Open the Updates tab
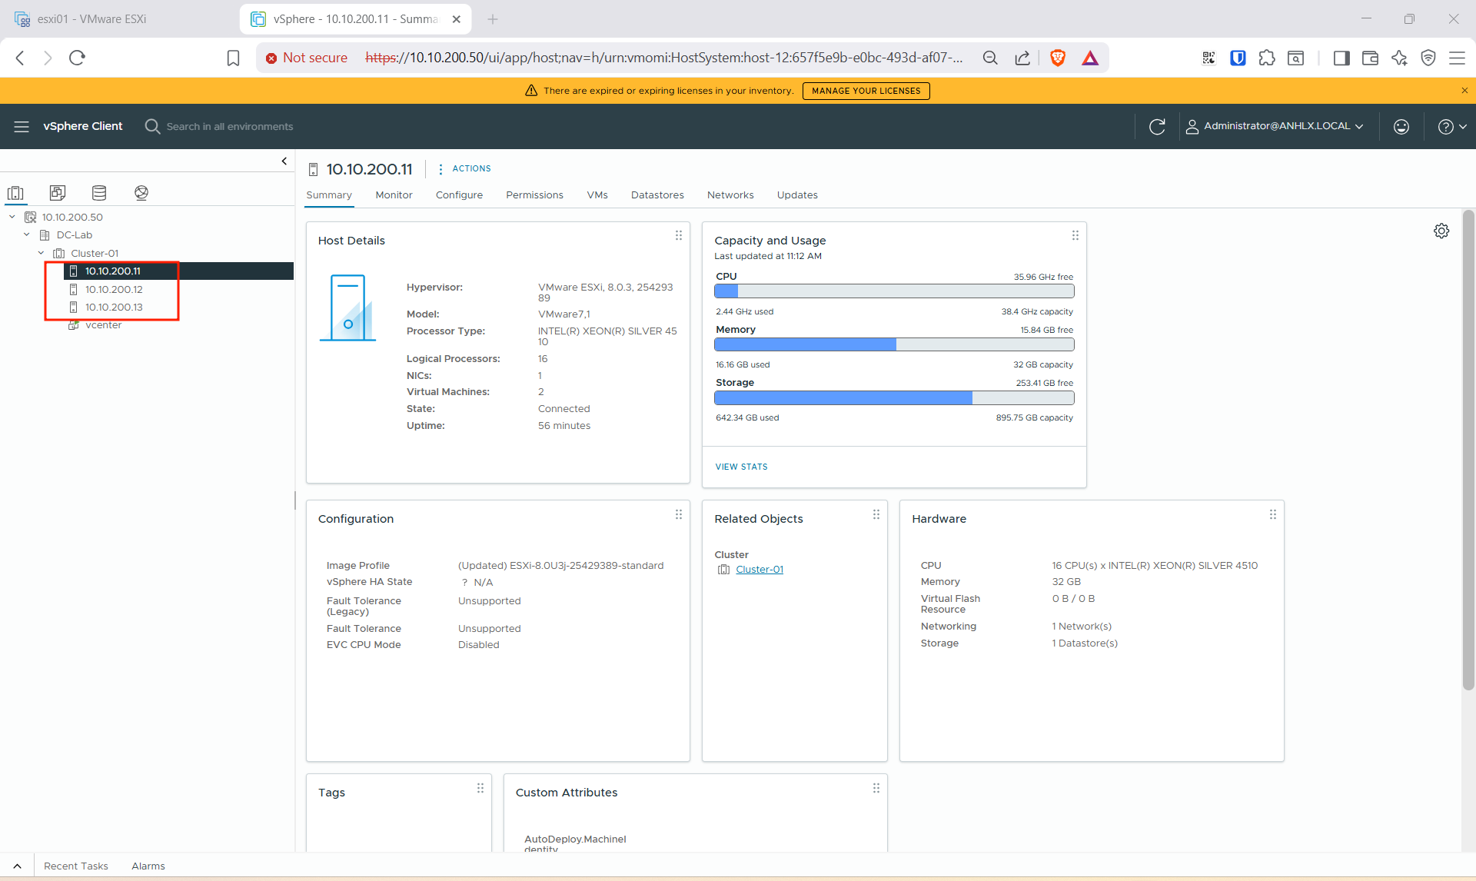Image resolution: width=1476 pixels, height=881 pixels. pyautogui.click(x=797, y=195)
